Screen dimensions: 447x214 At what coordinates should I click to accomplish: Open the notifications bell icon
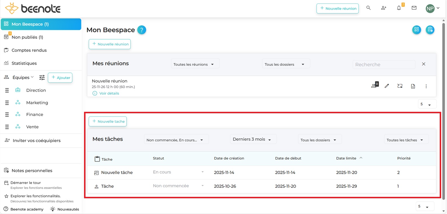399,8
